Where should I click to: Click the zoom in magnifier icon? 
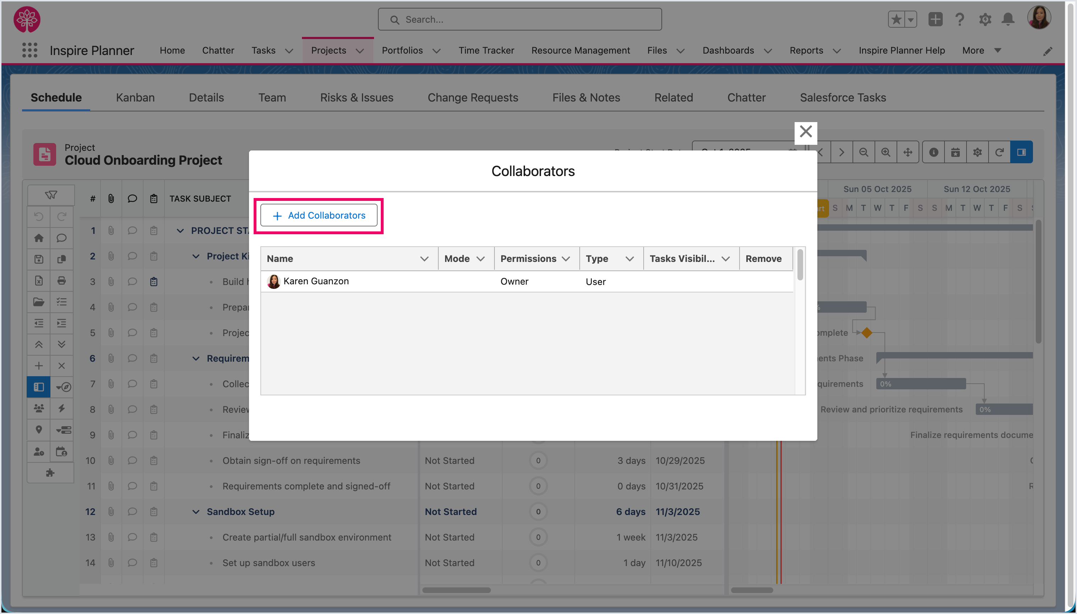pos(886,152)
